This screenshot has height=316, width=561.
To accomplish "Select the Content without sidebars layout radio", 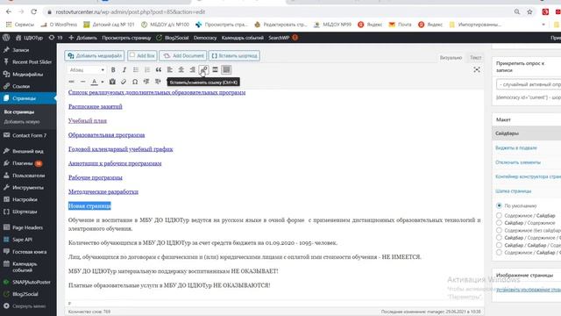I will pyautogui.click(x=499, y=230).
